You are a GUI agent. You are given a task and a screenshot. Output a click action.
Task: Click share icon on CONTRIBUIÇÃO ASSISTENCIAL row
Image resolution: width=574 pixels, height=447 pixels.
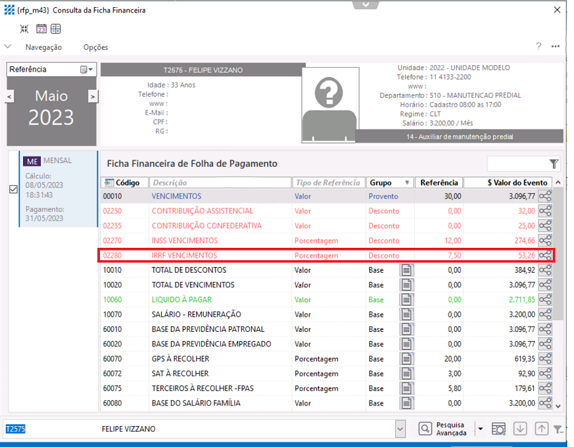coord(545,211)
